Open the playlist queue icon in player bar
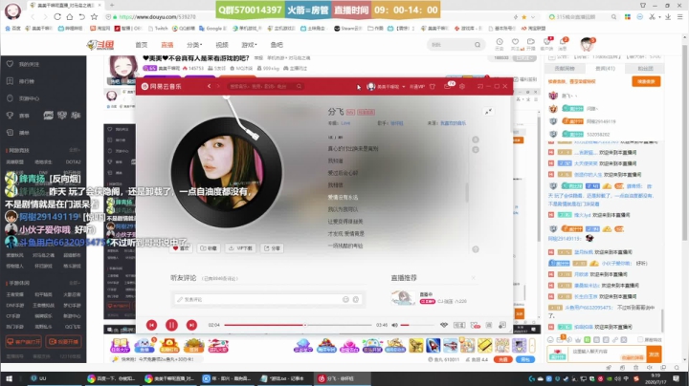The width and height of the screenshot is (689, 386). pyautogui.click(x=502, y=325)
